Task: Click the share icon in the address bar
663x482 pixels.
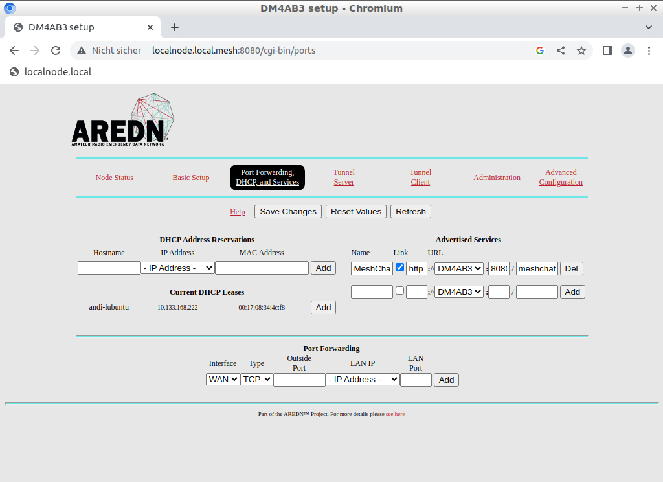Action: point(561,51)
